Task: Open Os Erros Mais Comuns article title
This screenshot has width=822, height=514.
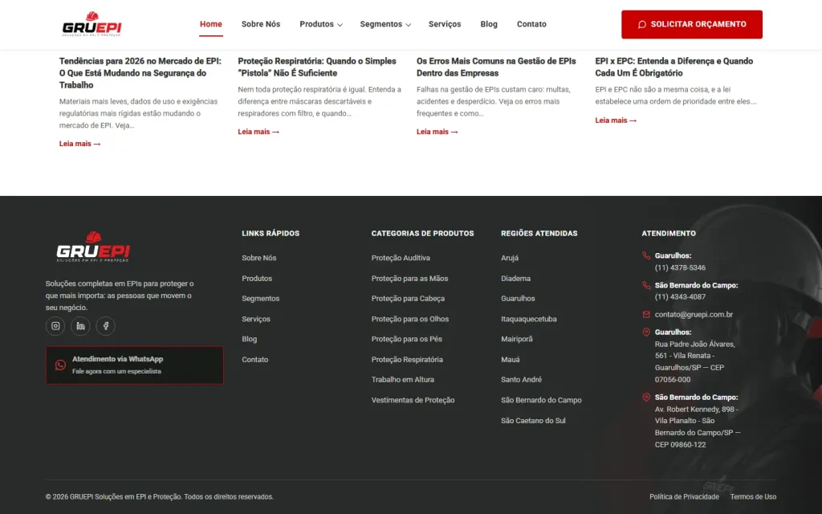Action: (496, 67)
